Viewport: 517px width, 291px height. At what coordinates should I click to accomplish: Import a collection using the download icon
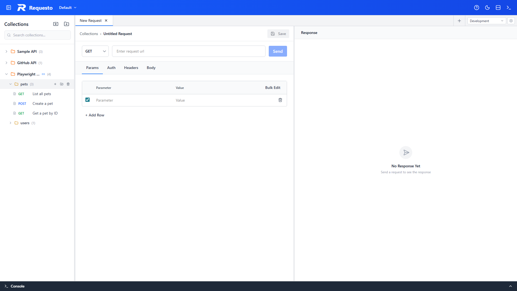(56, 24)
